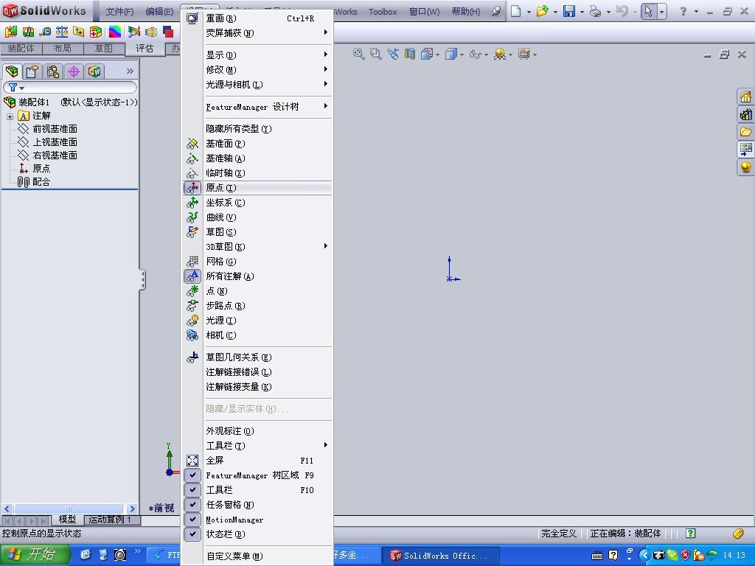The width and height of the screenshot is (755, 566).
Task: Click Home icon in task pane
Action: coord(746,97)
